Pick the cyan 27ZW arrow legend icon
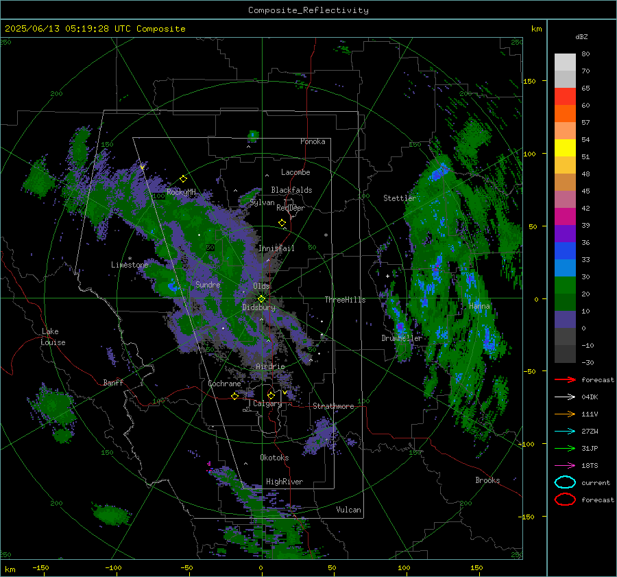The image size is (617, 577). (x=565, y=432)
